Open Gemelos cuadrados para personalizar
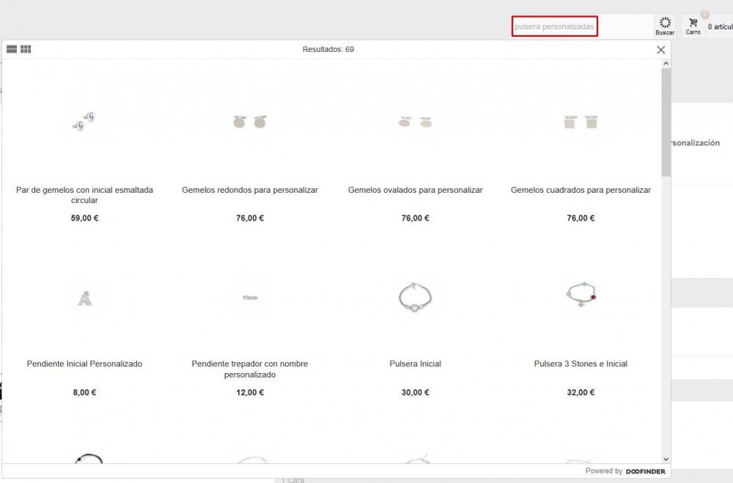 tap(580, 121)
